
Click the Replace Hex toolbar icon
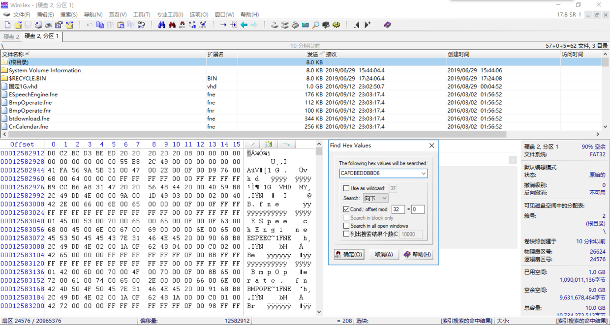tap(203, 25)
